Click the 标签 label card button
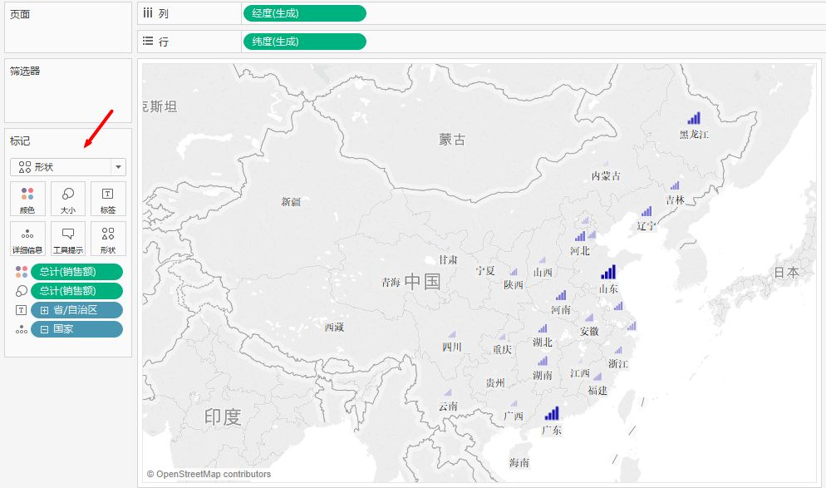The height and width of the screenshot is (488, 826). (x=108, y=199)
